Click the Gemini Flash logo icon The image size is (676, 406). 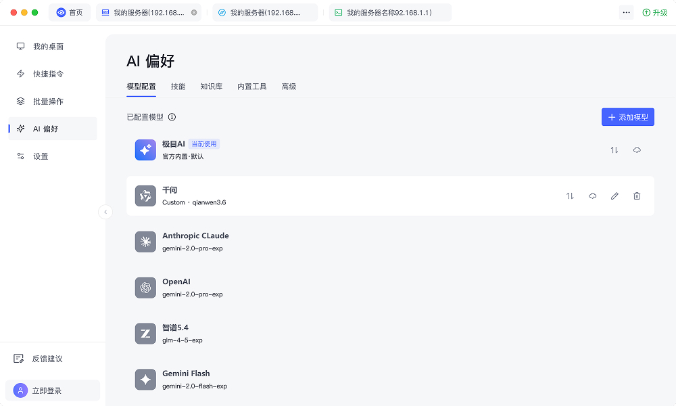pyautogui.click(x=145, y=380)
